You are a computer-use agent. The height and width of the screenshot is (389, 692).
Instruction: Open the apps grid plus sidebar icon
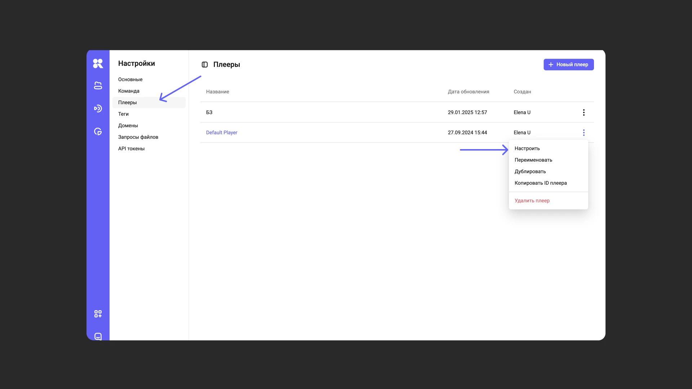point(98,314)
